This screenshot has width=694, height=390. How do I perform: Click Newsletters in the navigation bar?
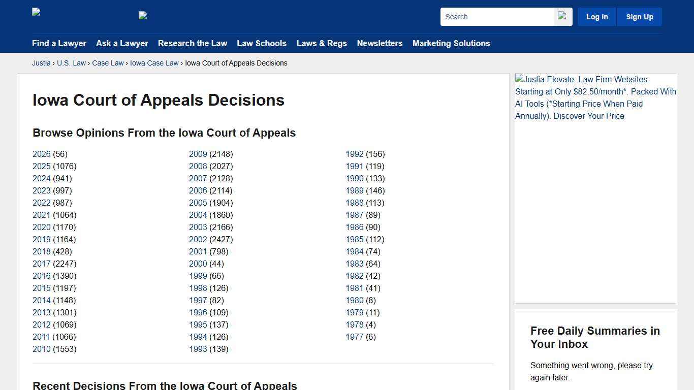[x=380, y=43]
